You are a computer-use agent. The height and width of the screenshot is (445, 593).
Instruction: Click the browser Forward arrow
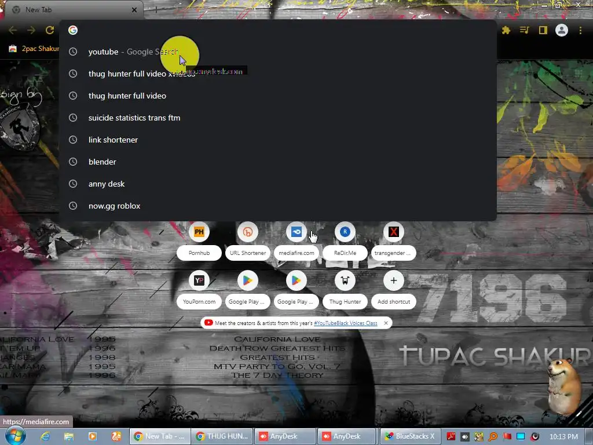click(31, 30)
